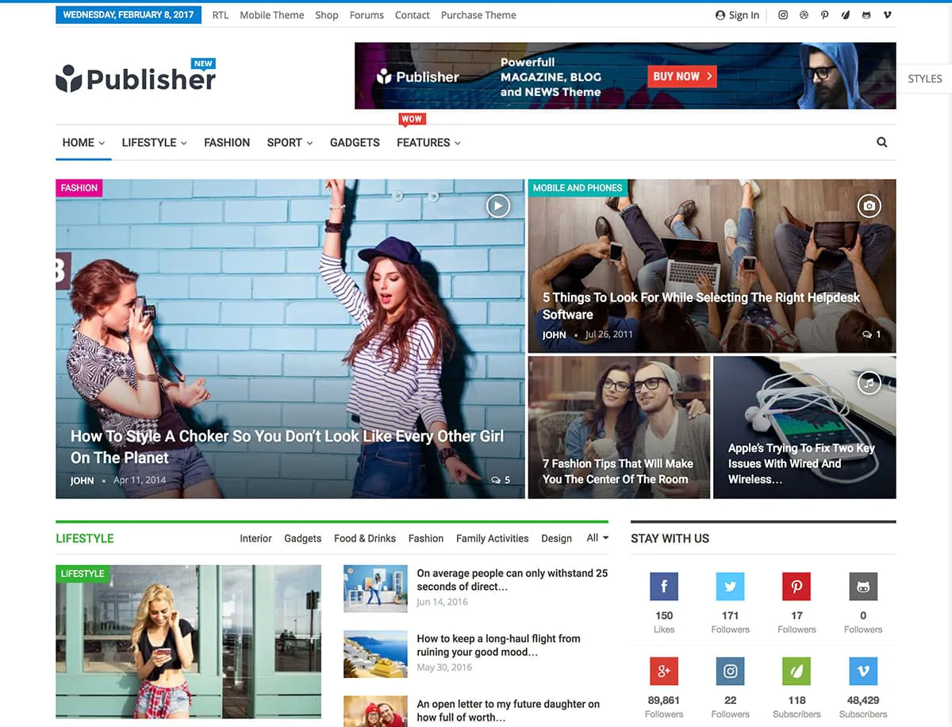Open the open letter to future daughter article
952x727 pixels.
509,710
